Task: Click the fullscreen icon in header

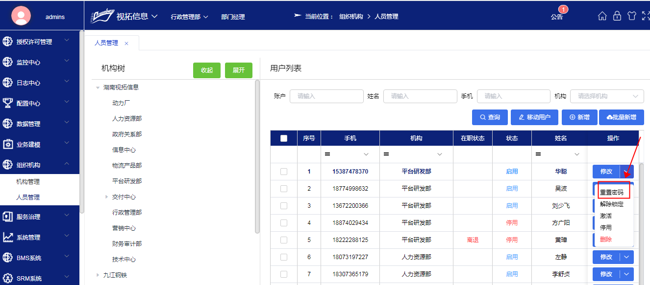Action: [646, 16]
